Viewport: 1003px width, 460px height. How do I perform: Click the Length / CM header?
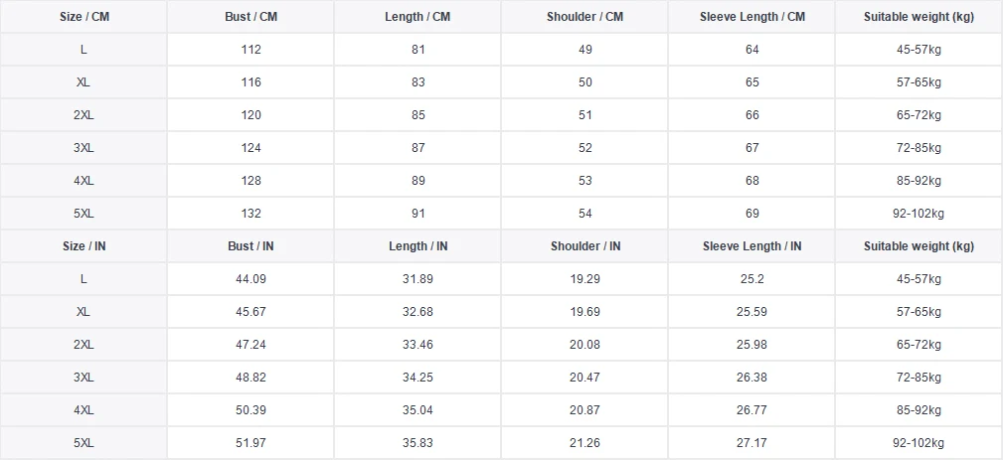click(x=418, y=17)
